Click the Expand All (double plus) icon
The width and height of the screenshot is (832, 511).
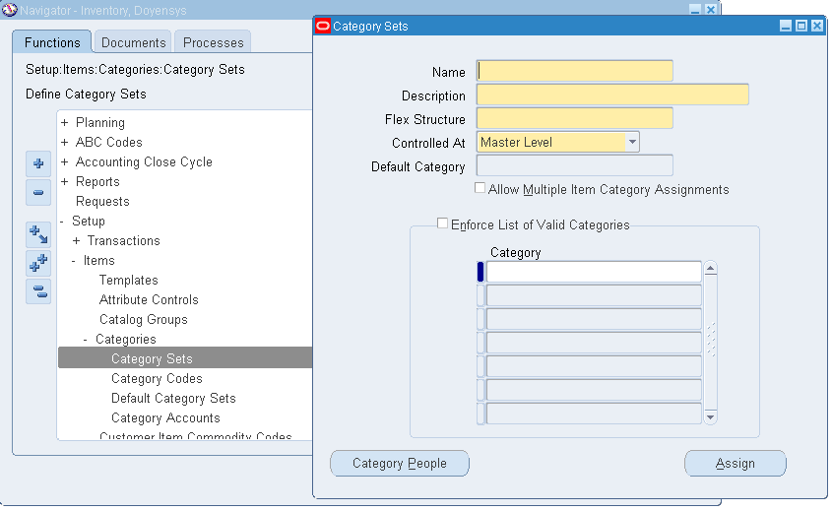click(x=38, y=263)
